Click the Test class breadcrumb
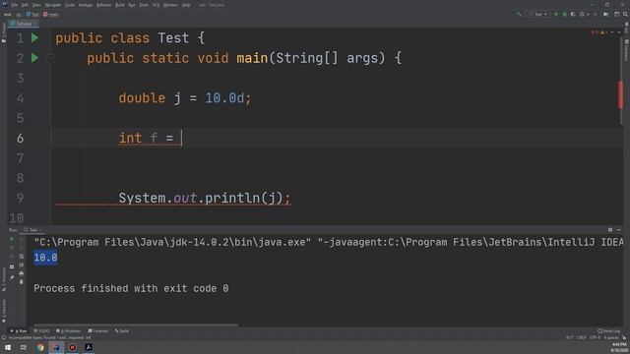 click(32, 15)
